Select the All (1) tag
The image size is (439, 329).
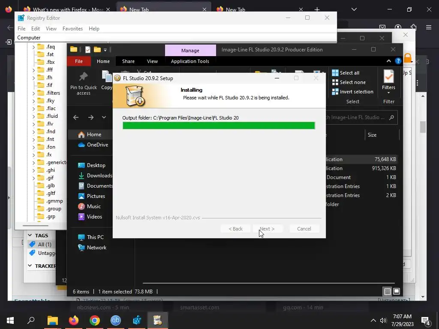(x=41, y=244)
